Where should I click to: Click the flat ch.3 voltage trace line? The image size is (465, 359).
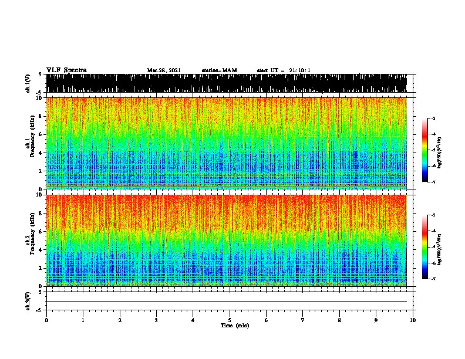coord(226,302)
